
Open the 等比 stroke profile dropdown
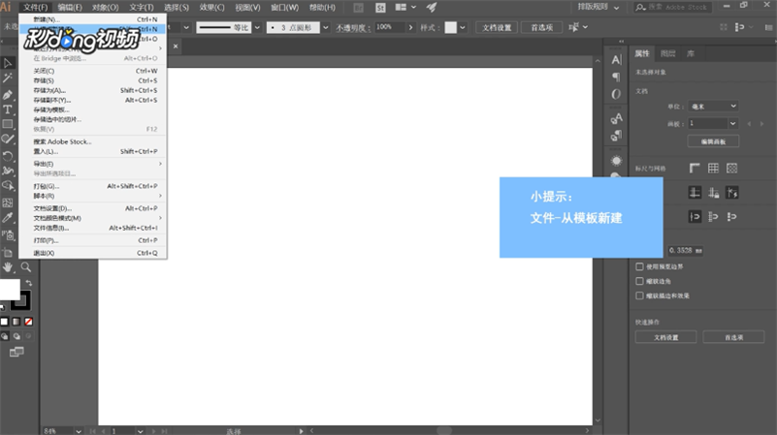tap(257, 28)
